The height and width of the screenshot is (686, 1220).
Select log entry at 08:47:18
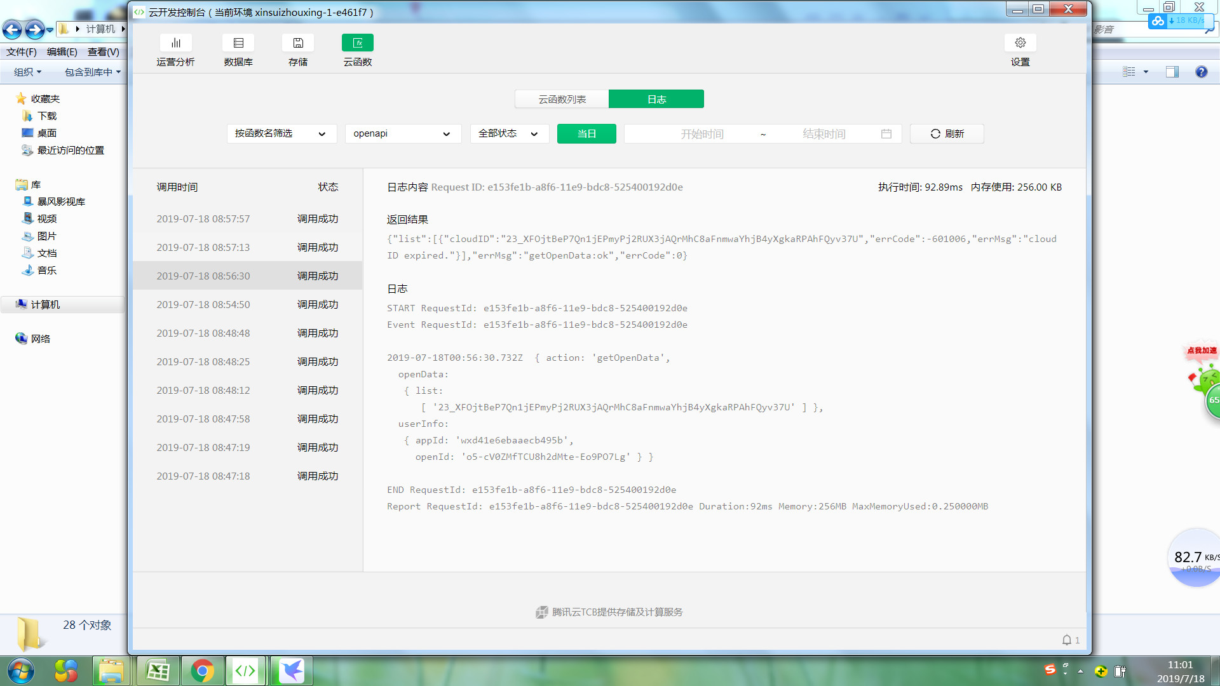[x=247, y=476]
